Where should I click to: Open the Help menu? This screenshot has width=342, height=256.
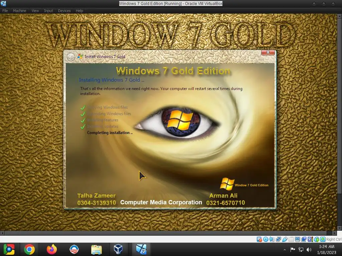coord(79,11)
